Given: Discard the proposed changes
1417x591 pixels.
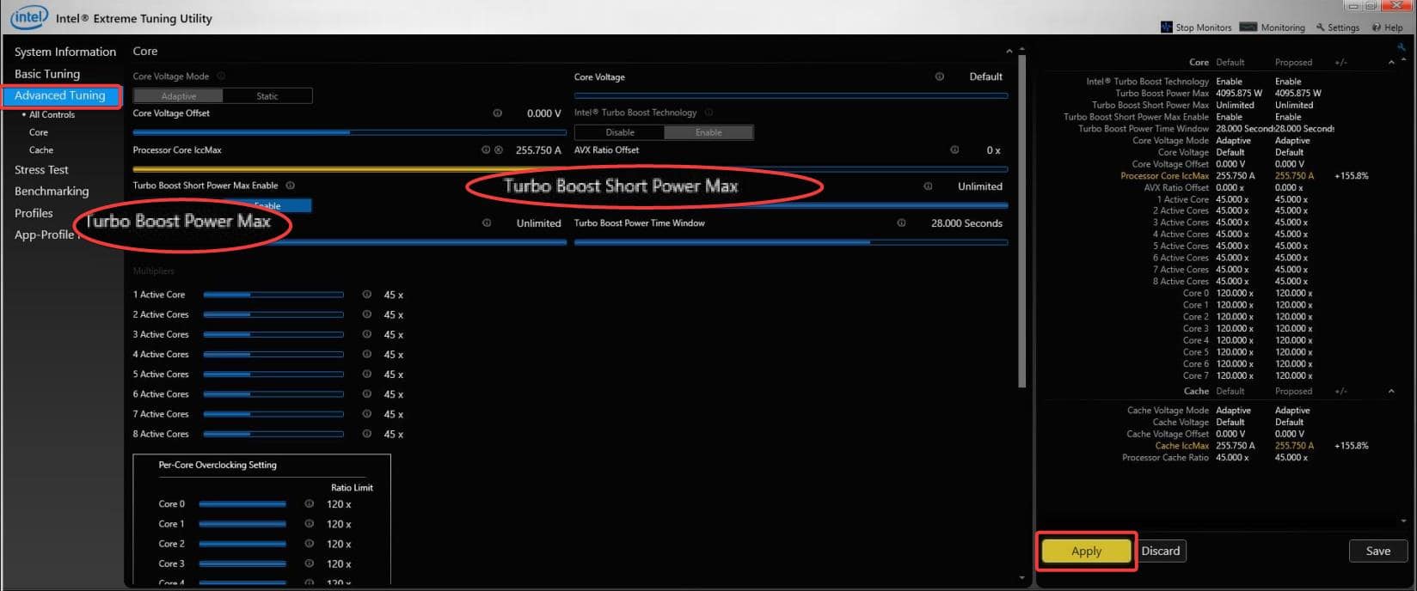Looking at the screenshot, I should click(1161, 551).
